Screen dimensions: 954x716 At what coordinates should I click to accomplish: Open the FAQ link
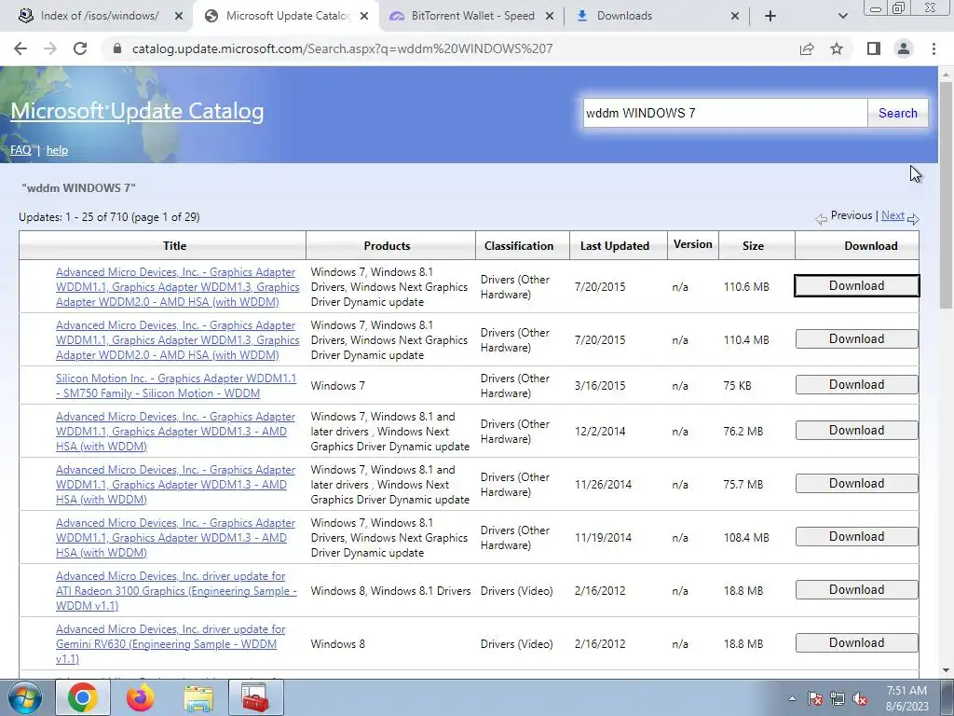[20, 150]
